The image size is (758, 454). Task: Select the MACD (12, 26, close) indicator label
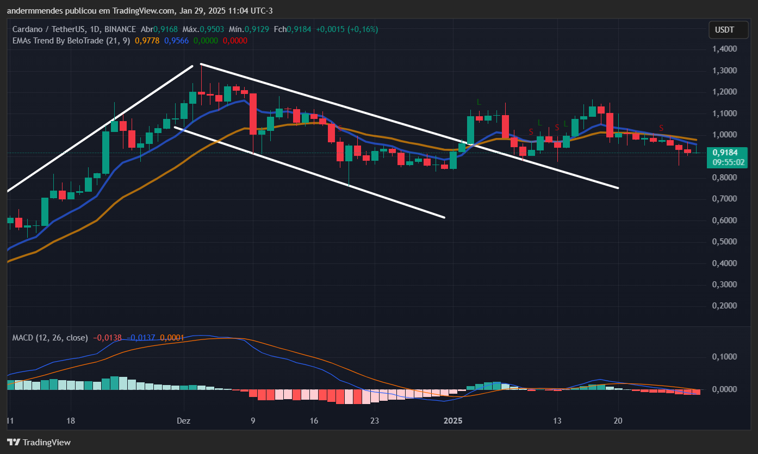point(50,337)
